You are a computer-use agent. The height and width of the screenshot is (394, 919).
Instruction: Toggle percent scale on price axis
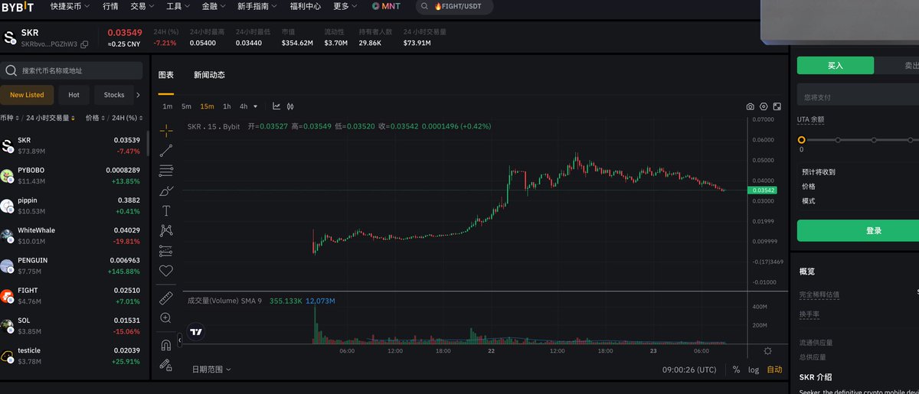point(736,370)
